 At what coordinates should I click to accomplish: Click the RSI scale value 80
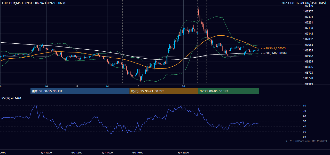305,106
